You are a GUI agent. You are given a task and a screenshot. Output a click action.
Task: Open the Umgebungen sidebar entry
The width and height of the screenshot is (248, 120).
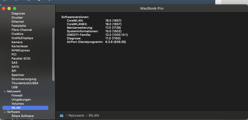tap(21, 99)
